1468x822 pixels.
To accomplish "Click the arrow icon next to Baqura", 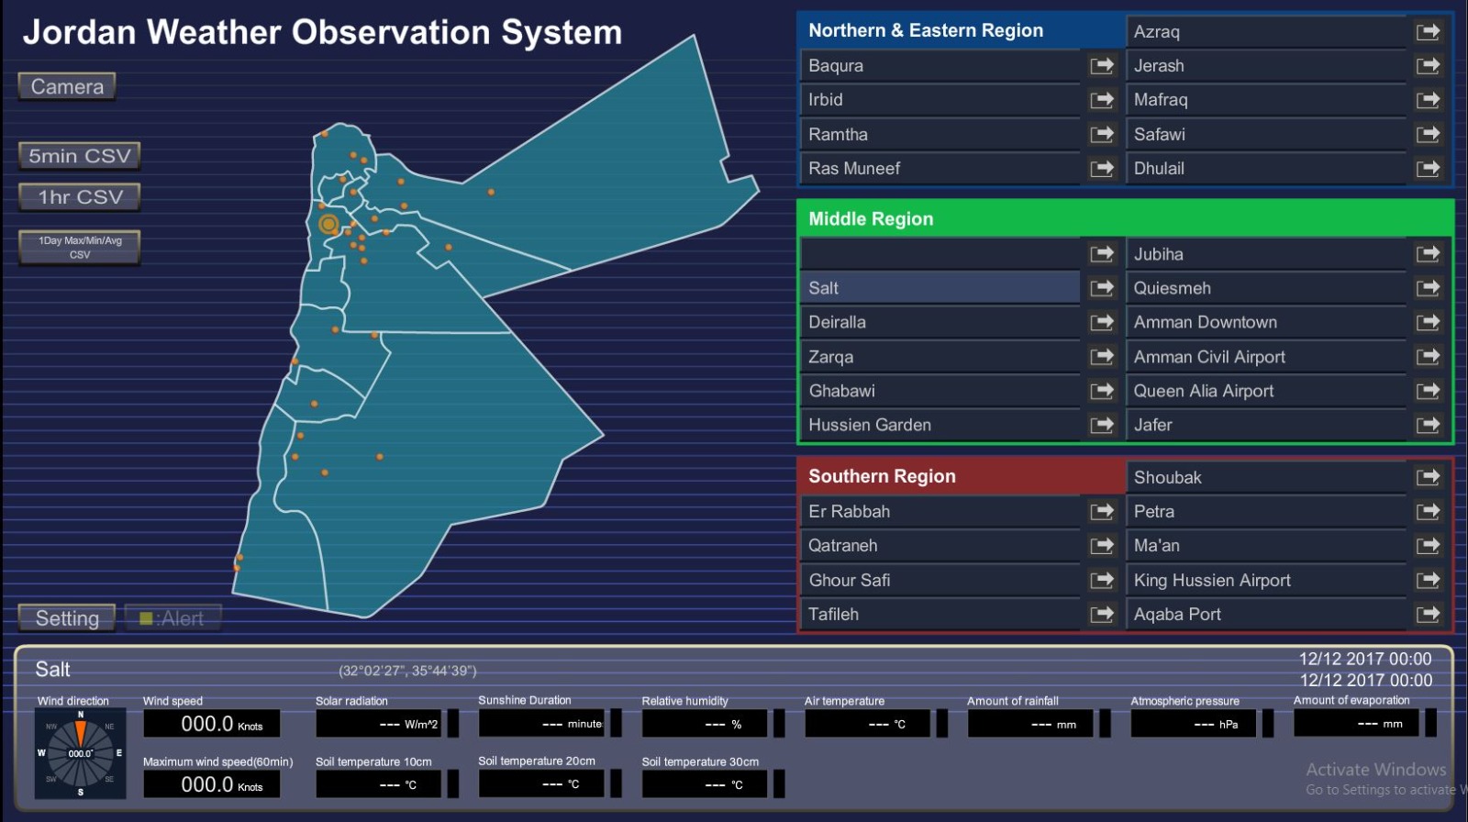I will point(1101,66).
